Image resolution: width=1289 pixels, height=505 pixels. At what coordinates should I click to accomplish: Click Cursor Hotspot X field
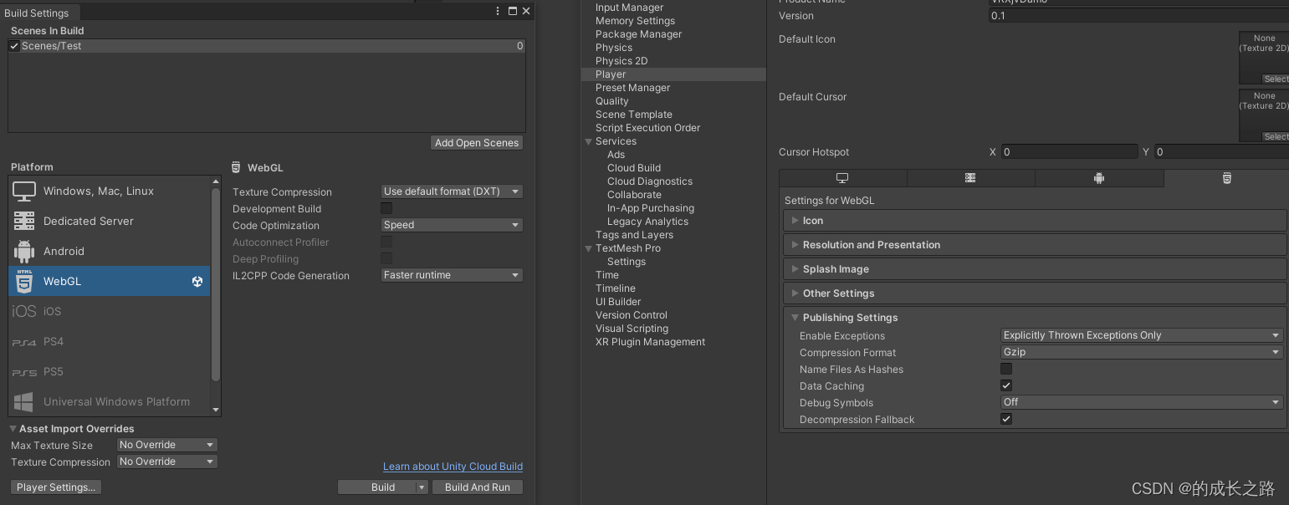pos(1070,152)
